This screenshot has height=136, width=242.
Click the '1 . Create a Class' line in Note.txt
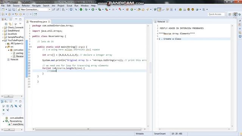point(170,39)
